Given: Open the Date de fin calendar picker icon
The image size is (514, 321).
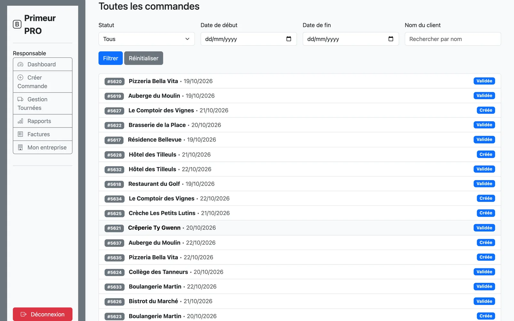Looking at the screenshot, I should coord(391,39).
